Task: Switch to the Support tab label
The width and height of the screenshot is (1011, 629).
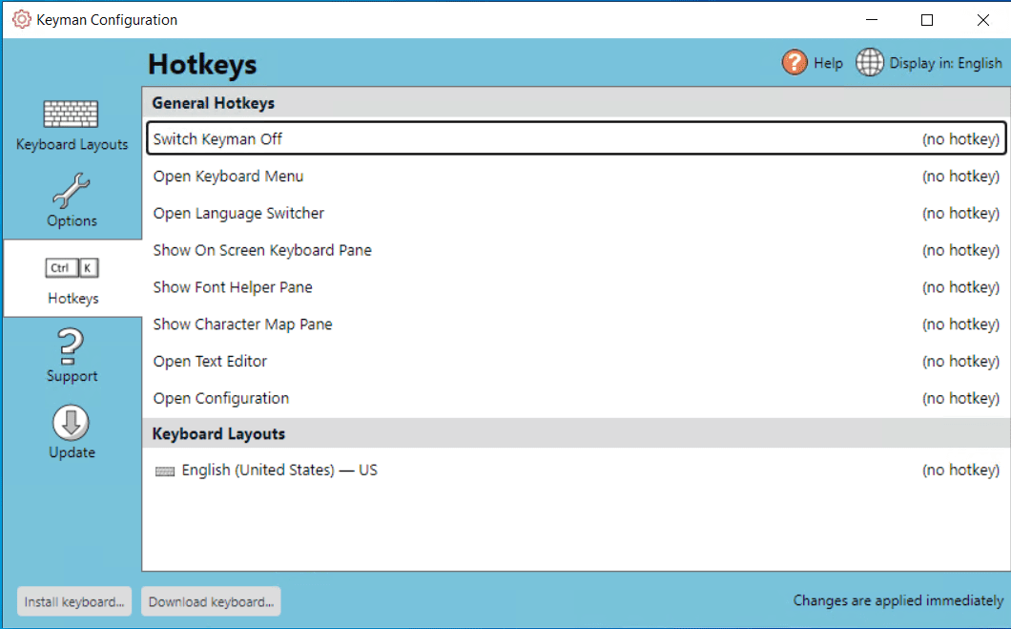Action: (72, 375)
